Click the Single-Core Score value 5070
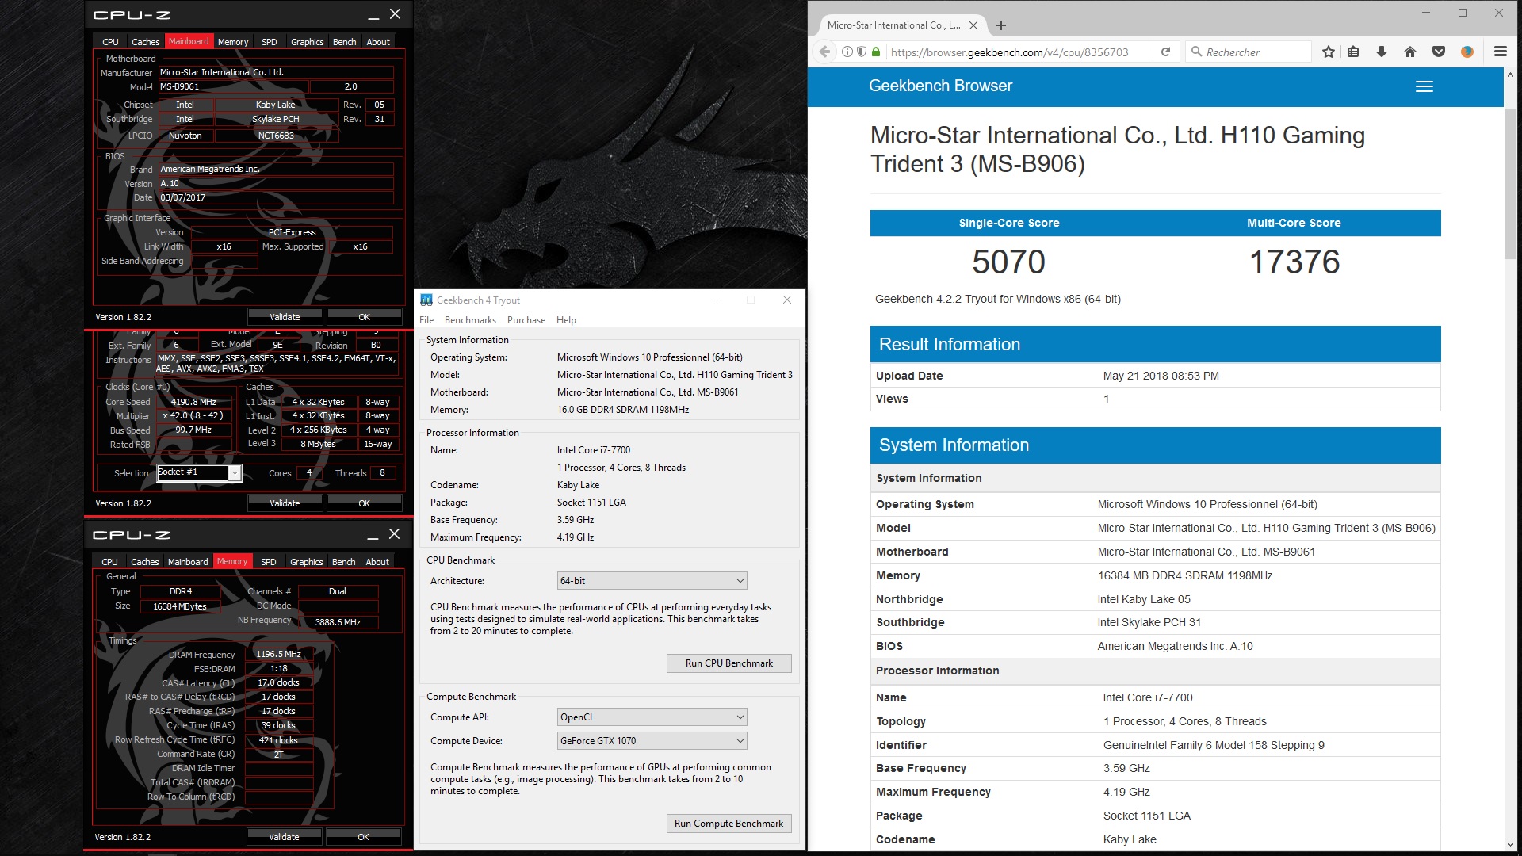Image resolution: width=1522 pixels, height=856 pixels. pyautogui.click(x=1008, y=262)
